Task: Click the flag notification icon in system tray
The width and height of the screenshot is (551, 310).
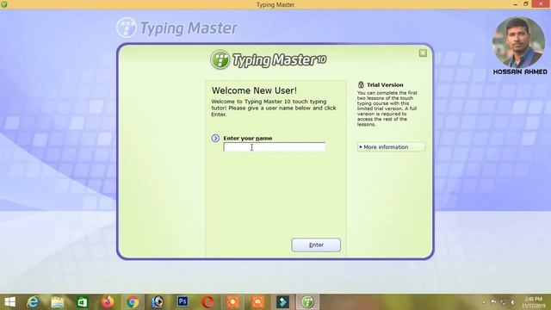Action: pyautogui.click(x=493, y=301)
